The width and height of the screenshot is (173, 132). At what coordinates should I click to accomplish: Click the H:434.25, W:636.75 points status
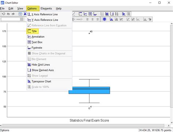(x=155, y=130)
